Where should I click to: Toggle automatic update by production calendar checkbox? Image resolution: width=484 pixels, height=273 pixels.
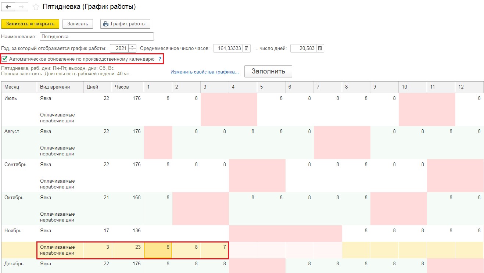click(x=5, y=59)
